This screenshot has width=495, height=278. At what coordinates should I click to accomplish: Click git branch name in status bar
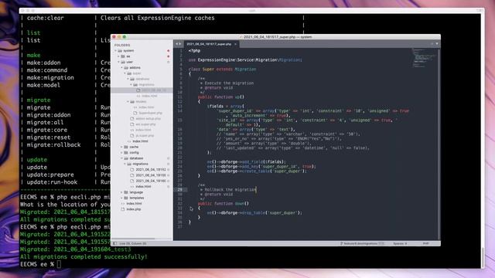[x=360, y=244]
